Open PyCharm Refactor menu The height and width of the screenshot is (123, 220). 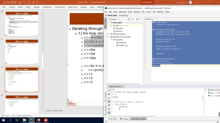(x=137, y=12)
